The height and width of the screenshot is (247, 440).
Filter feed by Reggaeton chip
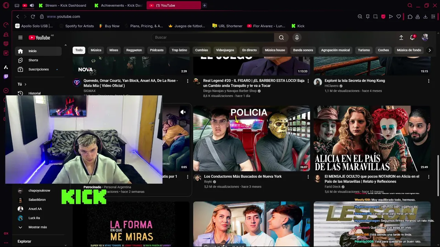[x=134, y=50]
